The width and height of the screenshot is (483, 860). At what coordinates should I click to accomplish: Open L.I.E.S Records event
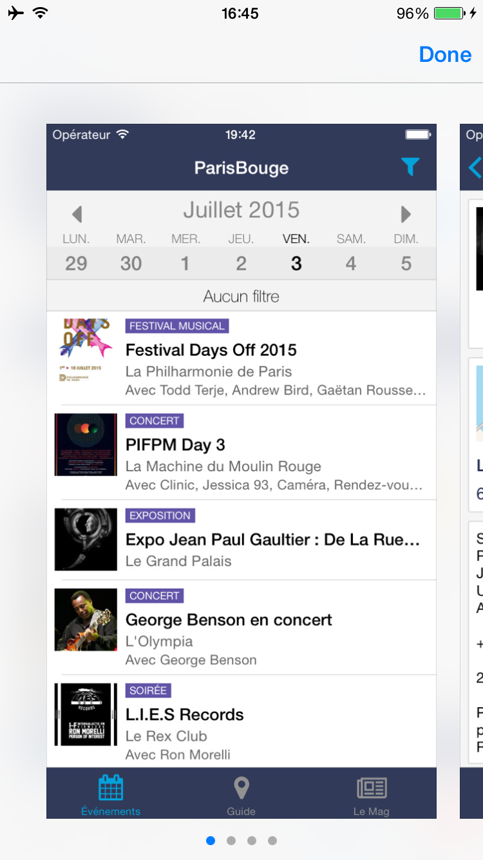[x=241, y=721]
